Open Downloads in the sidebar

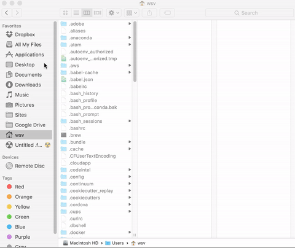click(26, 85)
